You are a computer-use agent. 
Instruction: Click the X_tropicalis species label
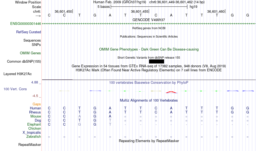(x=32, y=133)
